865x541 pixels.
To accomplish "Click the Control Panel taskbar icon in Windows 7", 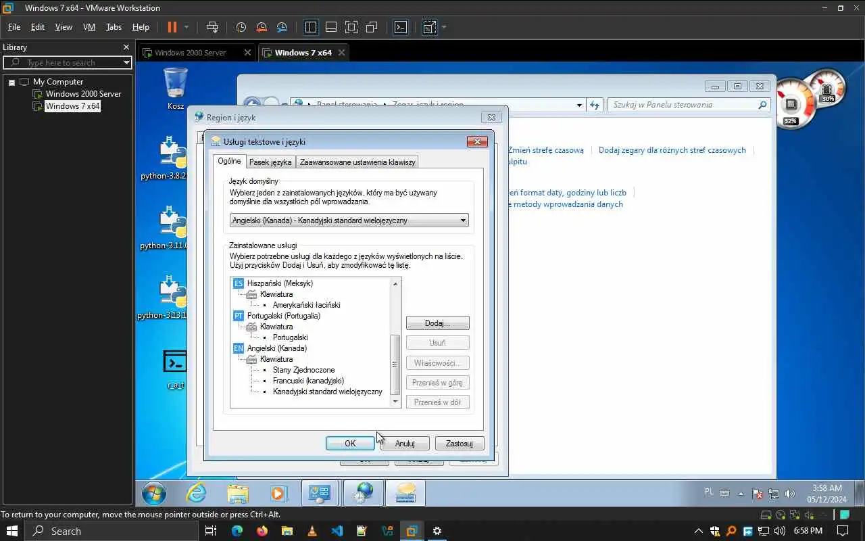I will (x=320, y=494).
